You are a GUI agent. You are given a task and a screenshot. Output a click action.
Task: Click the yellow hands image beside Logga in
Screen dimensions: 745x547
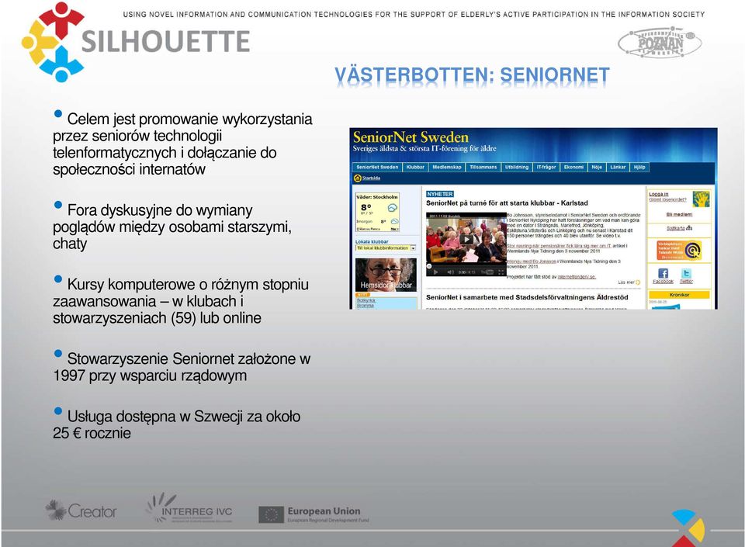[701, 199]
